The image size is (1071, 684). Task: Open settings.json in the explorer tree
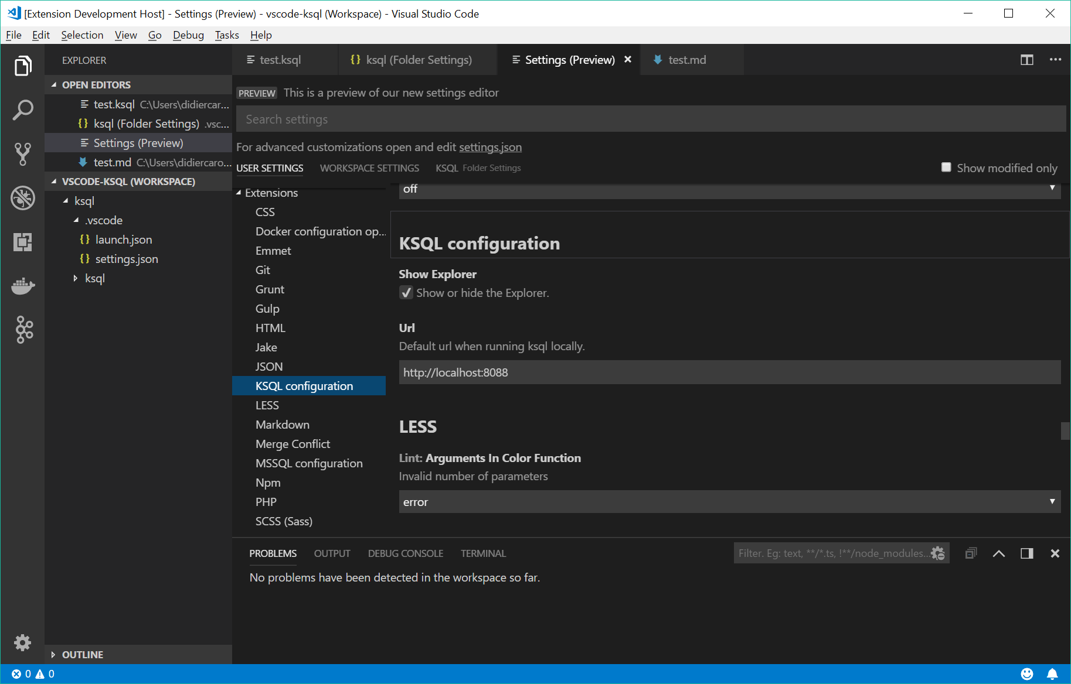[x=127, y=259]
